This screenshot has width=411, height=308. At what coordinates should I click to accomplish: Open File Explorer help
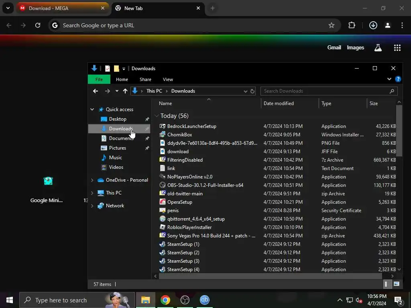tap(398, 79)
